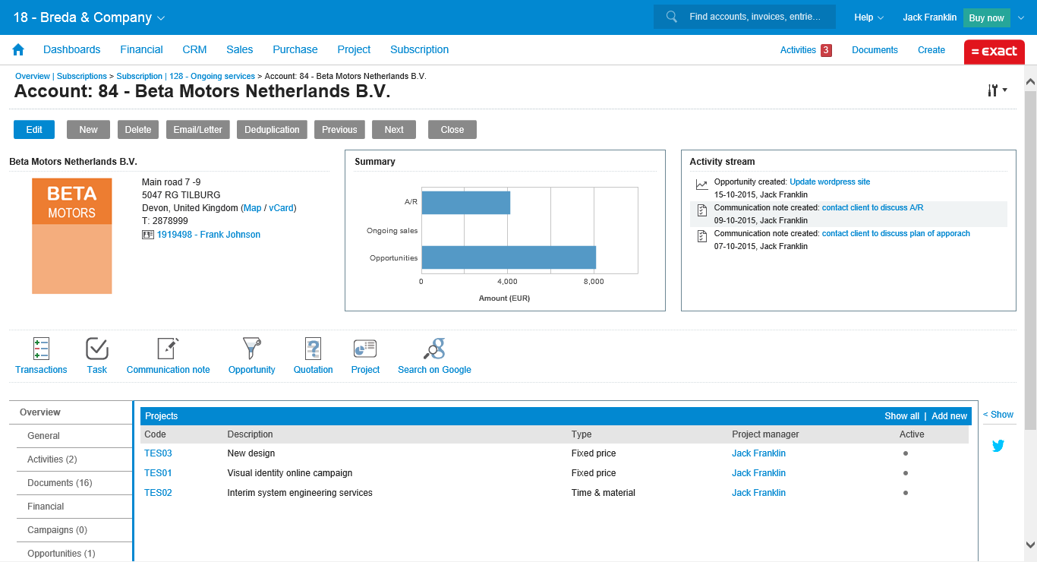Search on Google icon
The image size is (1037, 562).
click(x=434, y=349)
